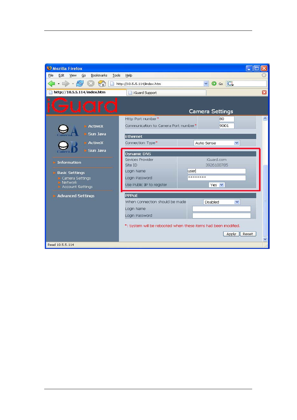Click the page scrollbar up arrow
Screen dimensions: 297x420
pos(265,118)
